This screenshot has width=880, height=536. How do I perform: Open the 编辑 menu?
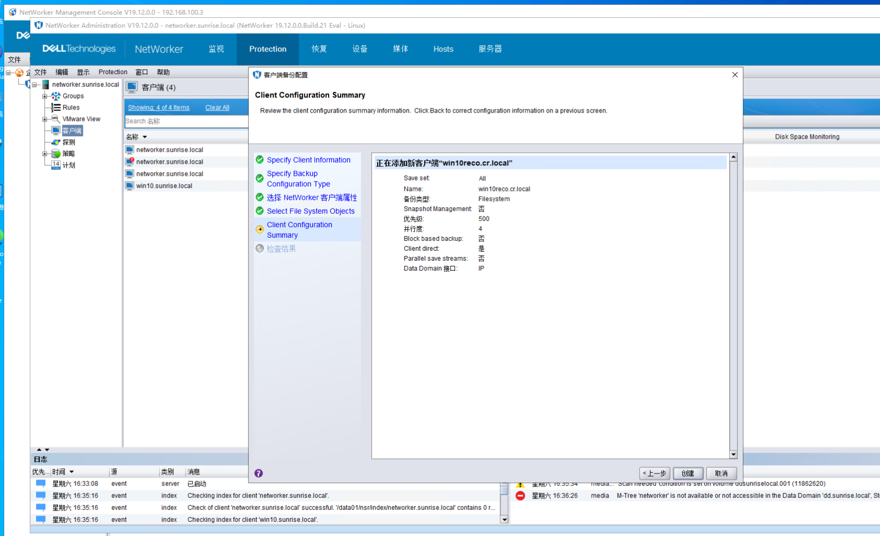coord(62,72)
